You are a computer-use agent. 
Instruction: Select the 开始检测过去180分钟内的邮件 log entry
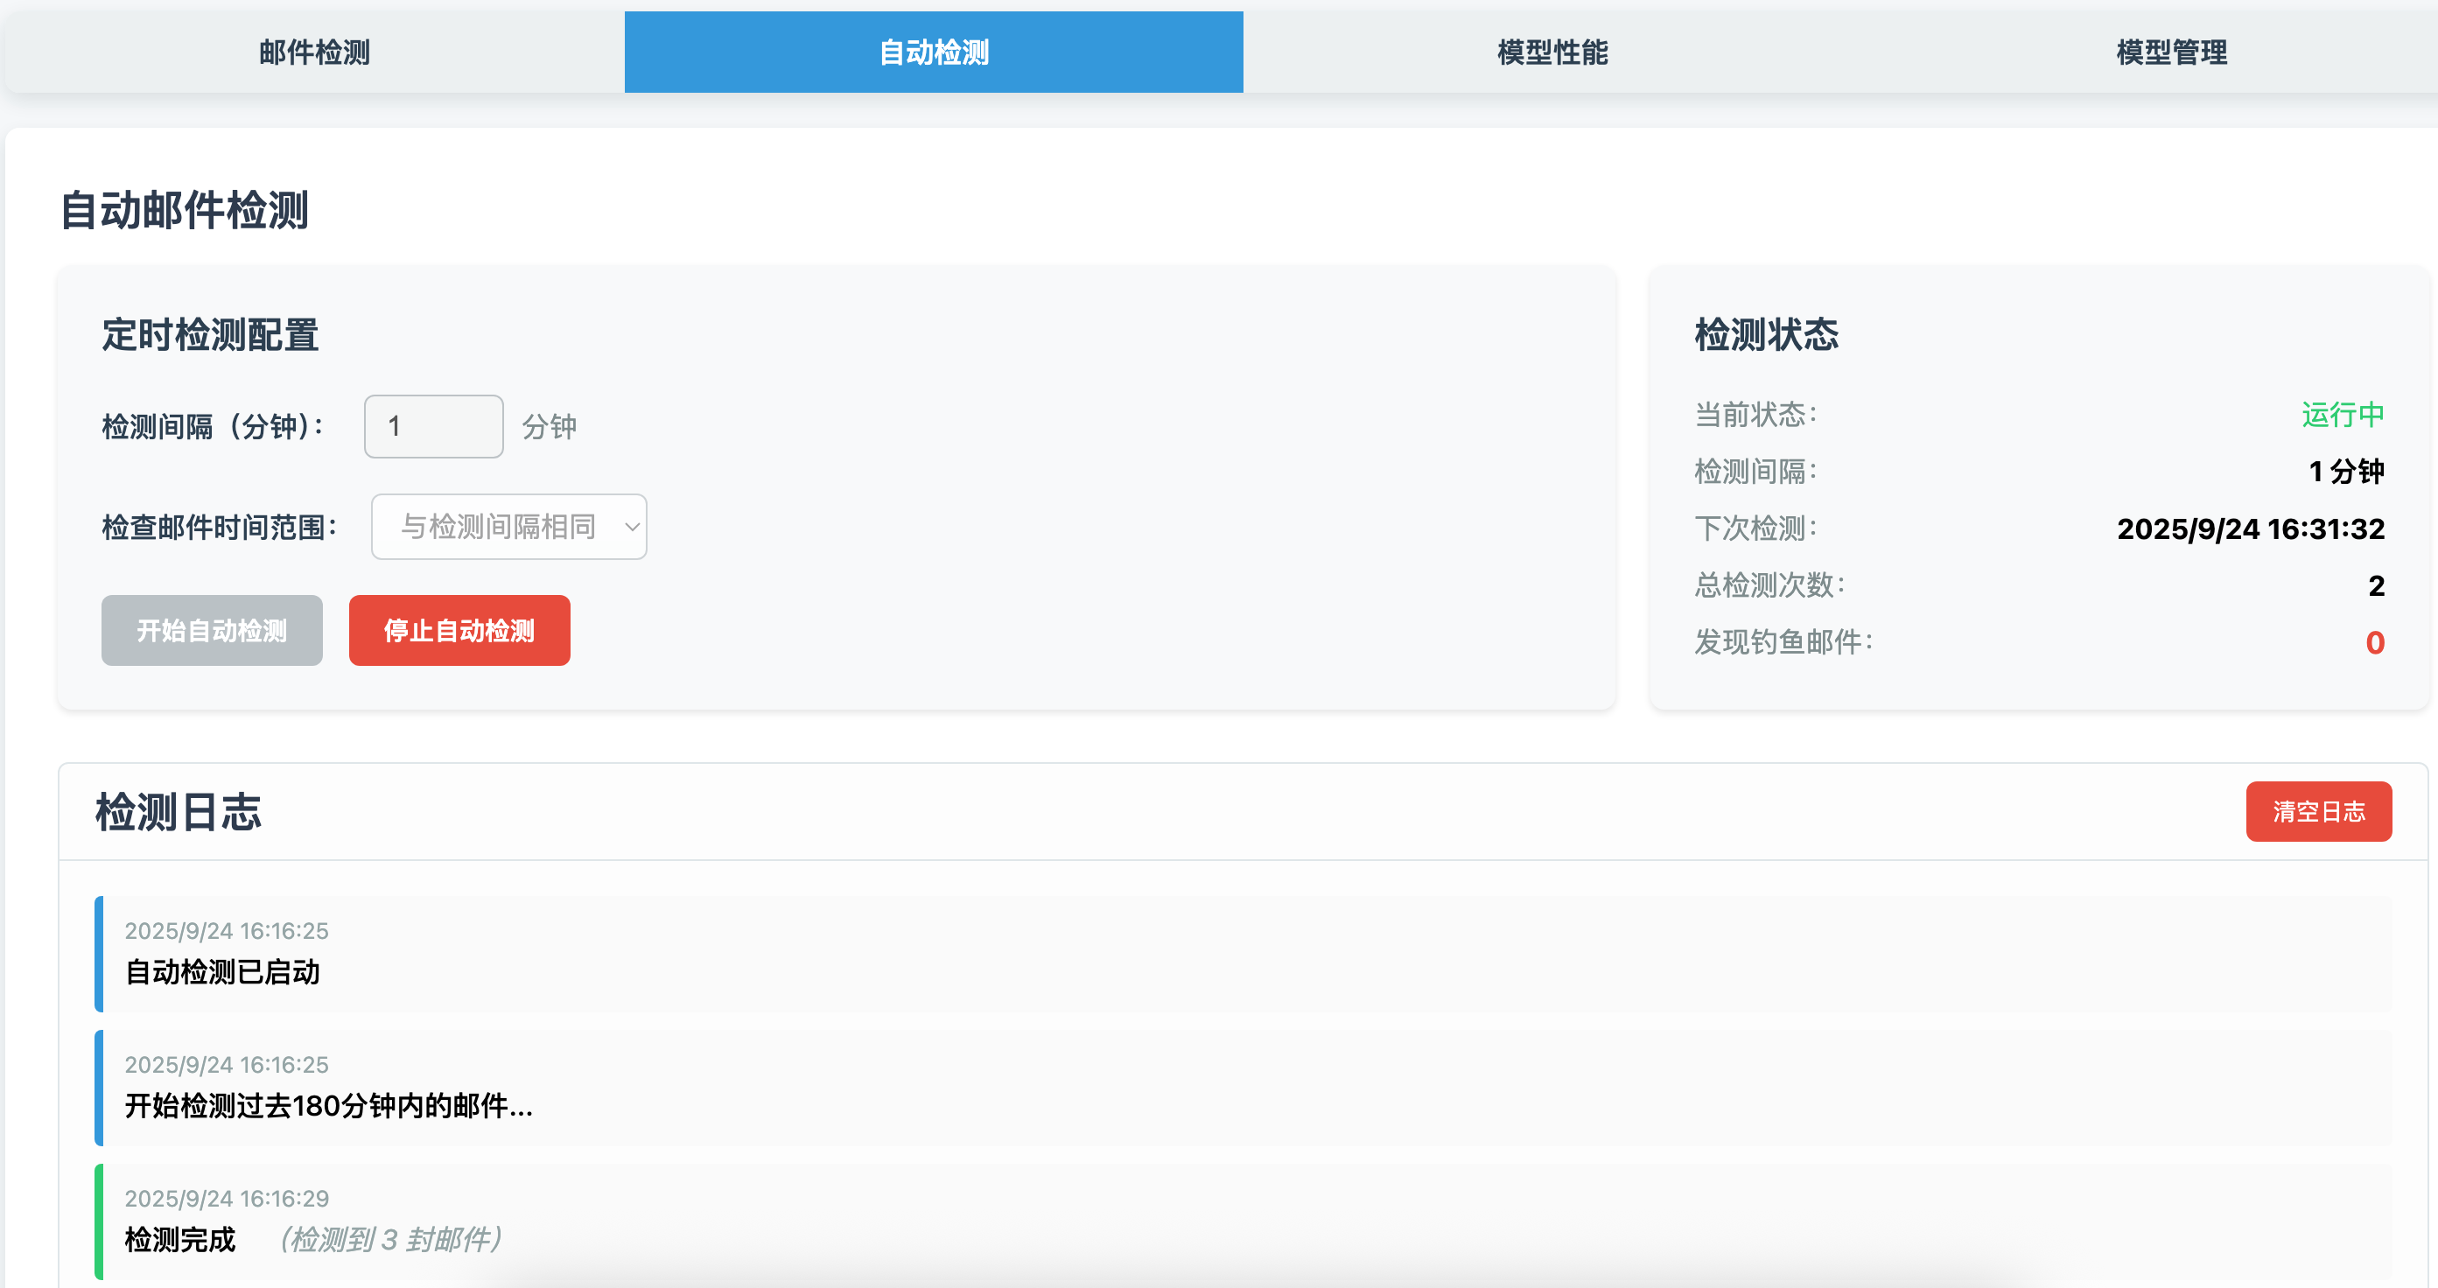click(1244, 1088)
